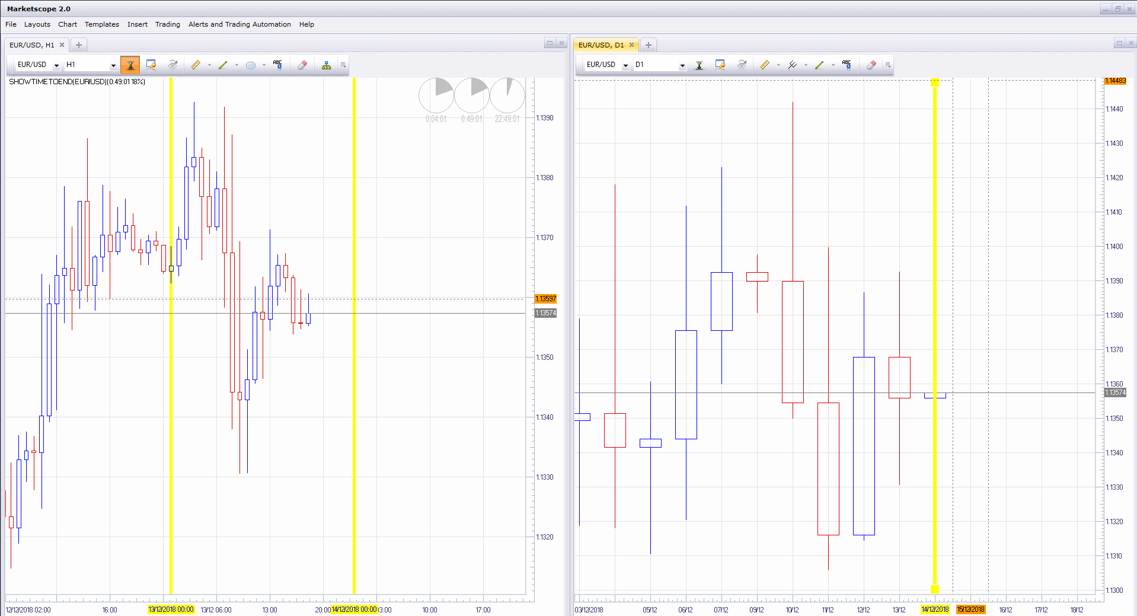Toggle the highlighted cursor mode button in H1 toolbar
Viewport: 1137px width, 616px height.
pyautogui.click(x=130, y=65)
